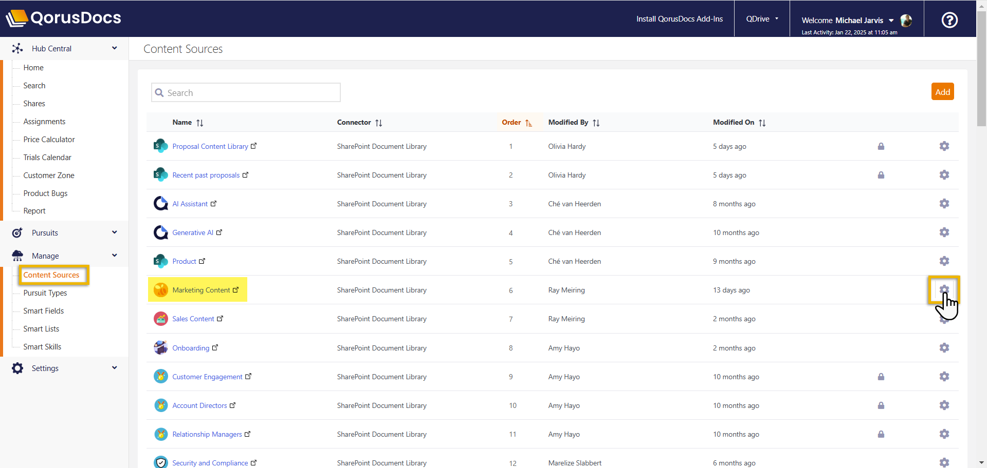This screenshot has width=987, height=468.
Task: Open Trials Calendar in sidebar
Action: tap(47, 157)
